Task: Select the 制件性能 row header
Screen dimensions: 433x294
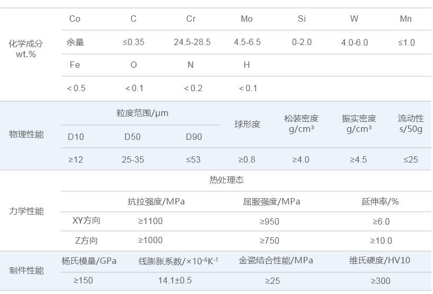Action: point(26,271)
